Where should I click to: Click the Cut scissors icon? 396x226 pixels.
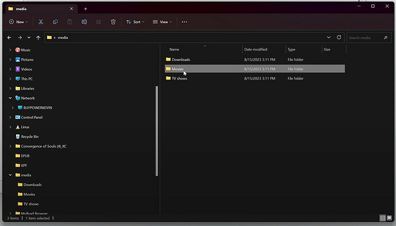point(41,22)
